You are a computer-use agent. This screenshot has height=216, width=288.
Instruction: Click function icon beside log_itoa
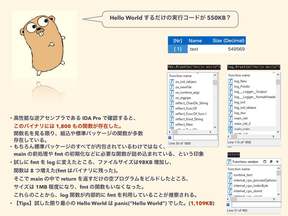coord(230,113)
